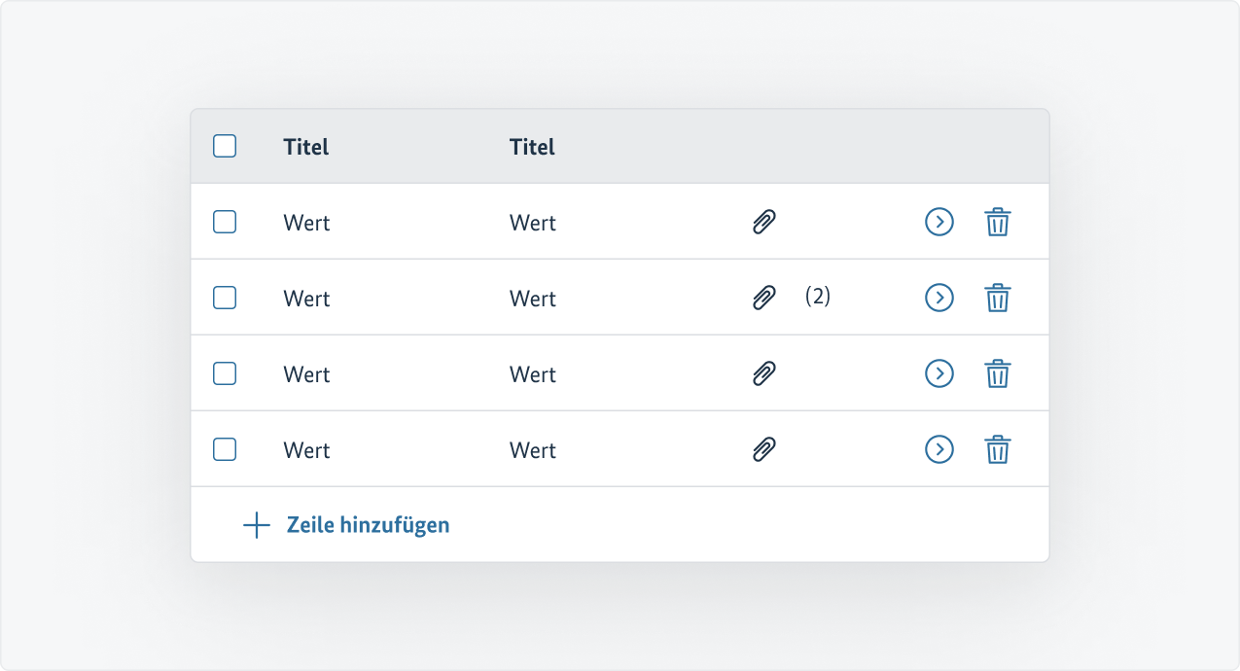
Task: Open the first row via its chevron button
Action: click(x=939, y=222)
